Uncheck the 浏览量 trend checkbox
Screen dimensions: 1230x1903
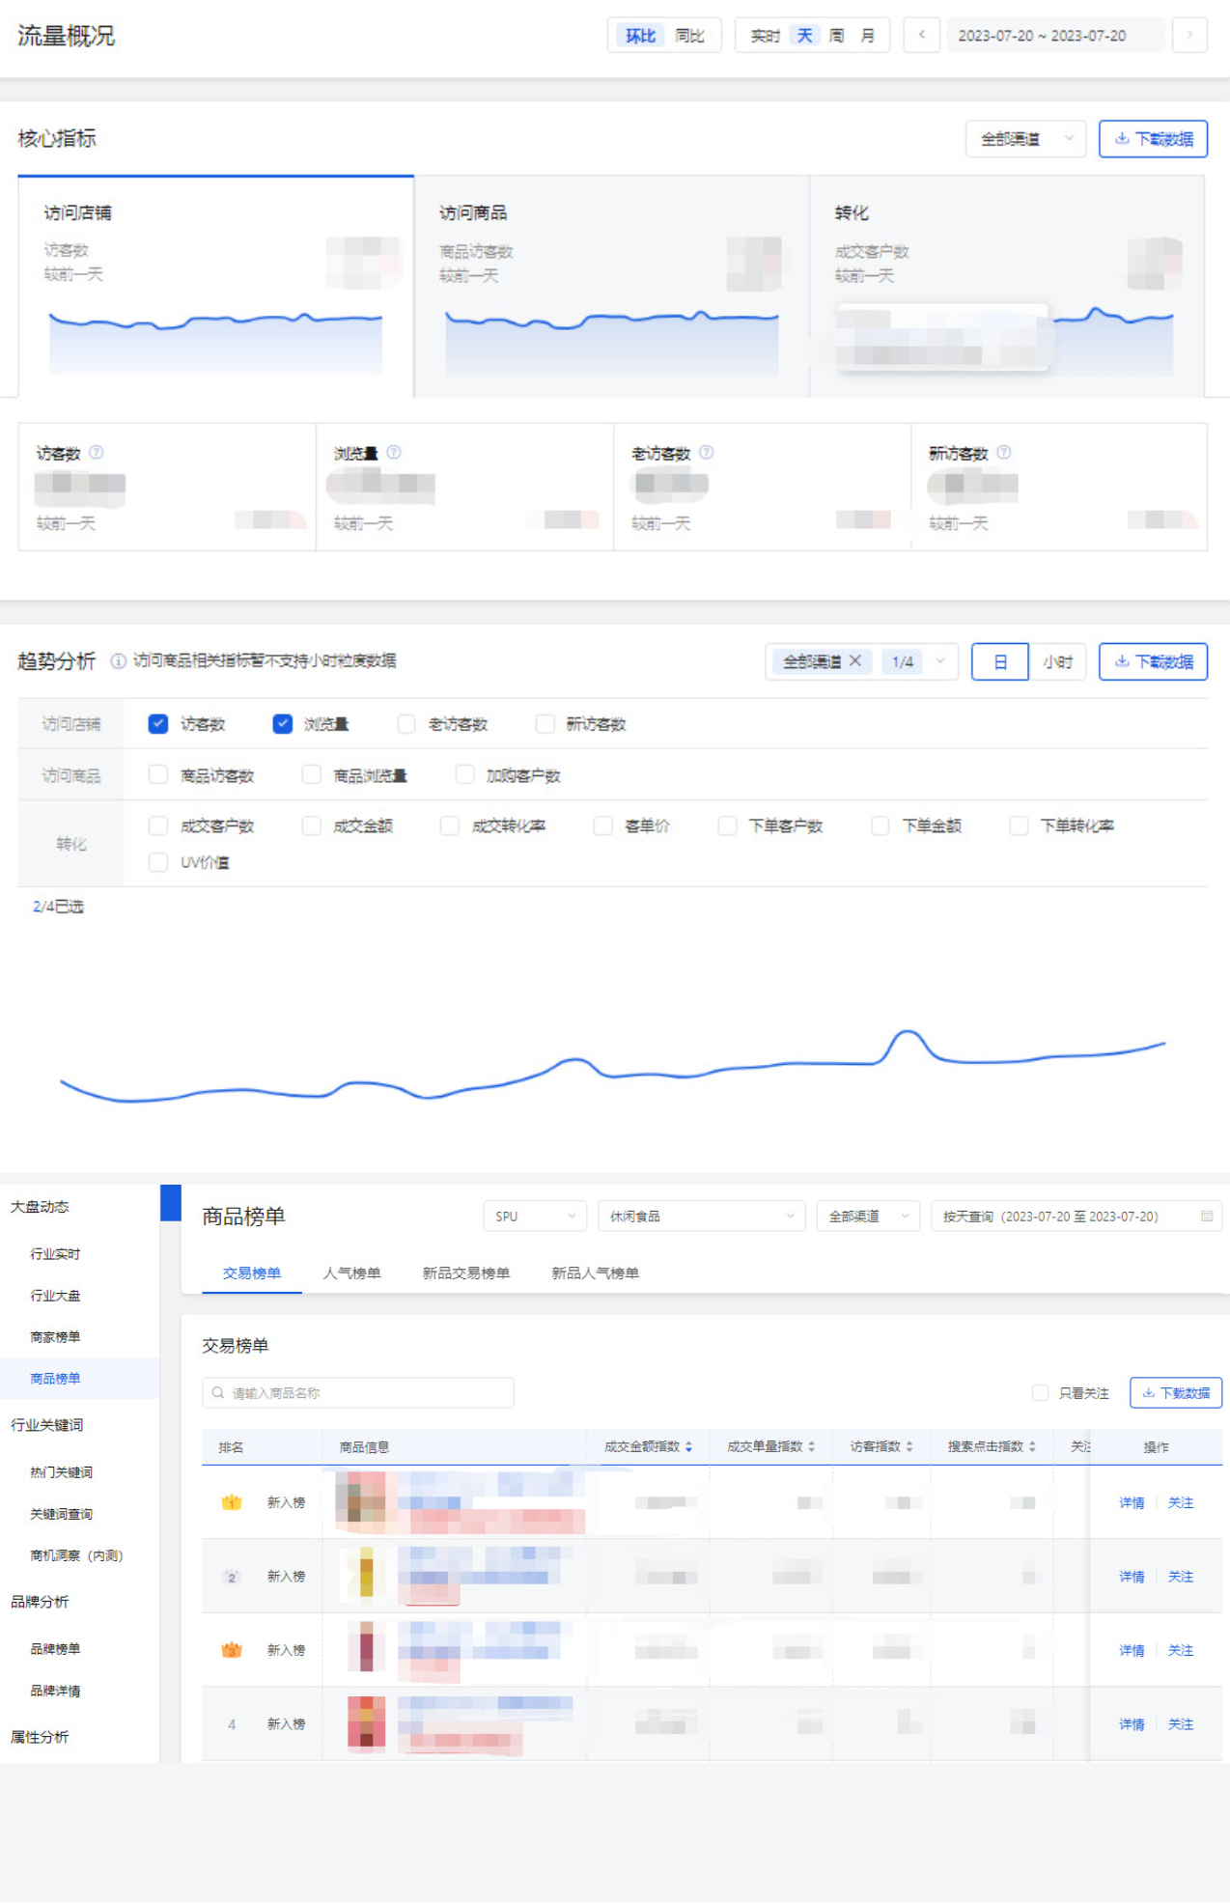point(283,724)
